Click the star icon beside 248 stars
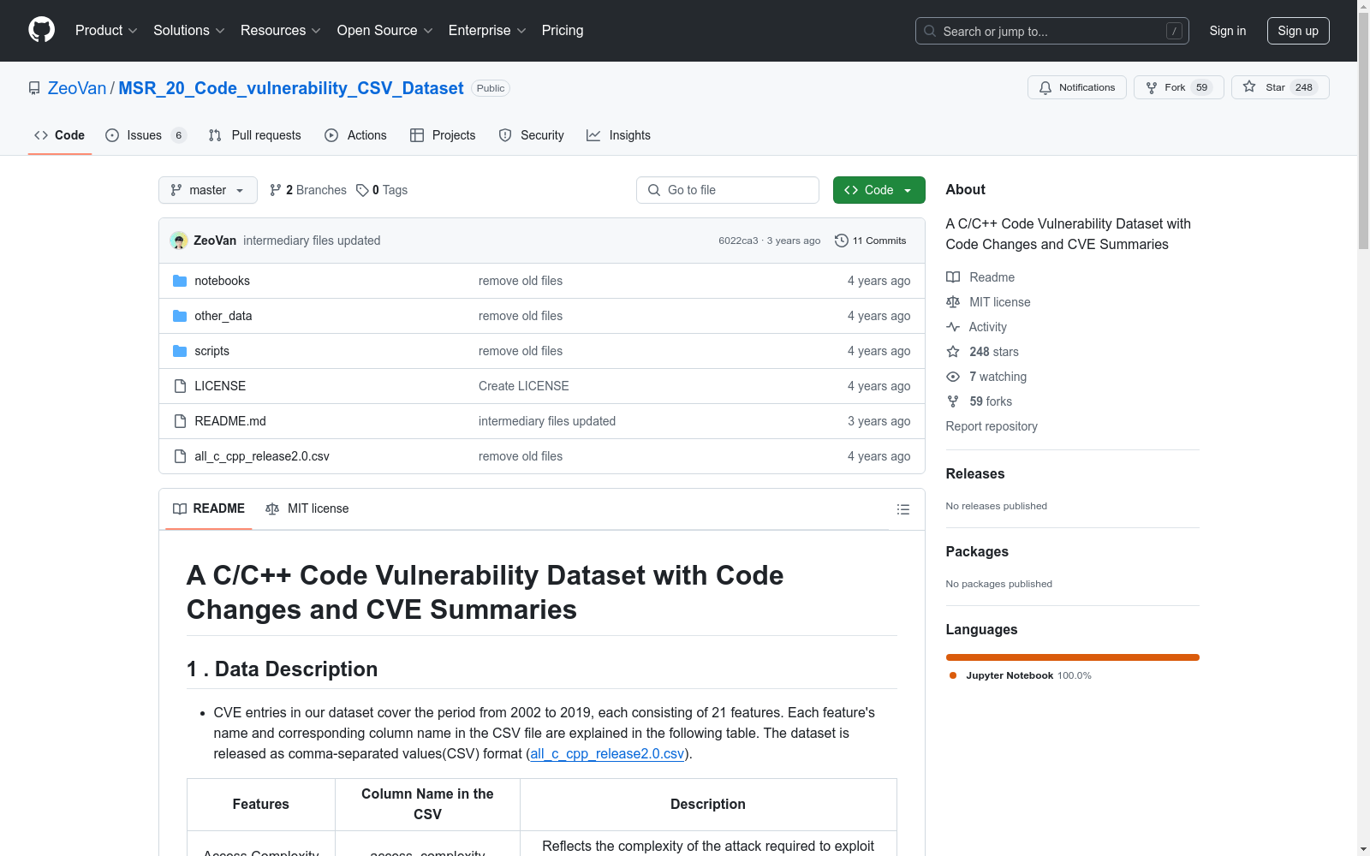The height and width of the screenshot is (856, 1370). coord(953,352)
